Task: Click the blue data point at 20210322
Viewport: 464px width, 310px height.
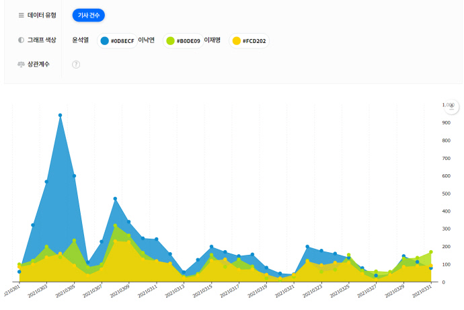Action: point(307,247)
